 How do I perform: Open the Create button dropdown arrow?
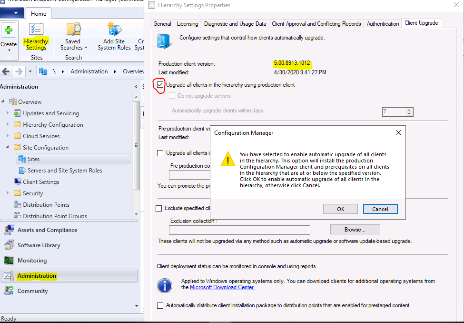(9, 50)
